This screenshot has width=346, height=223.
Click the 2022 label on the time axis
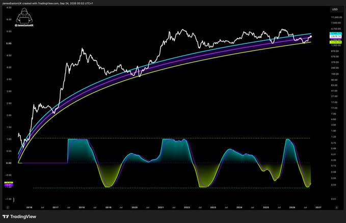[187, 208]
